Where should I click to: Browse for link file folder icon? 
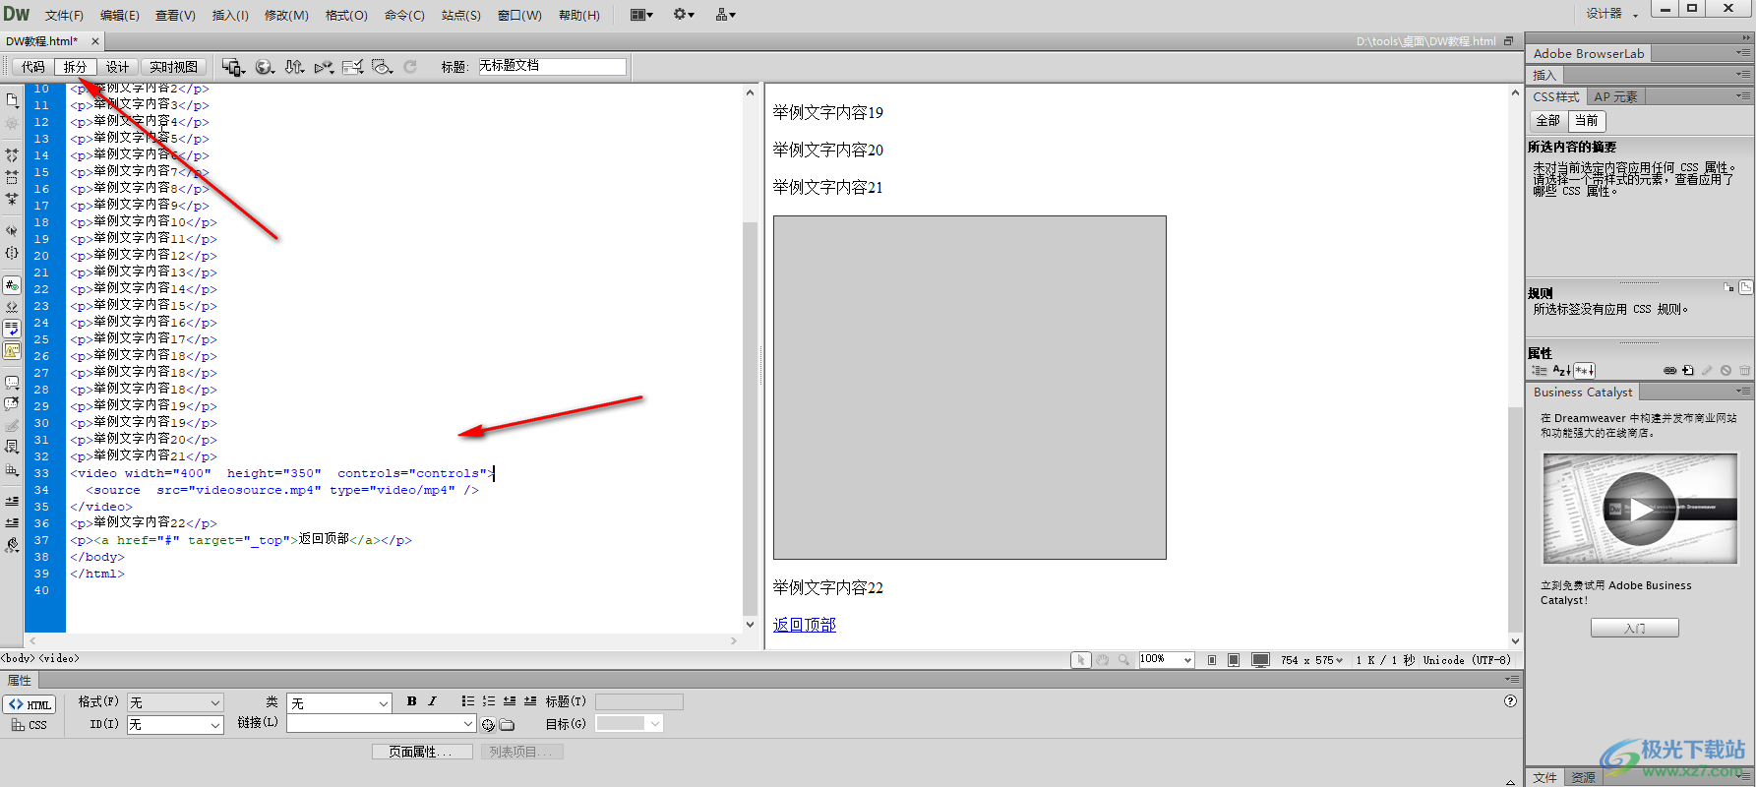pos(507,725)
